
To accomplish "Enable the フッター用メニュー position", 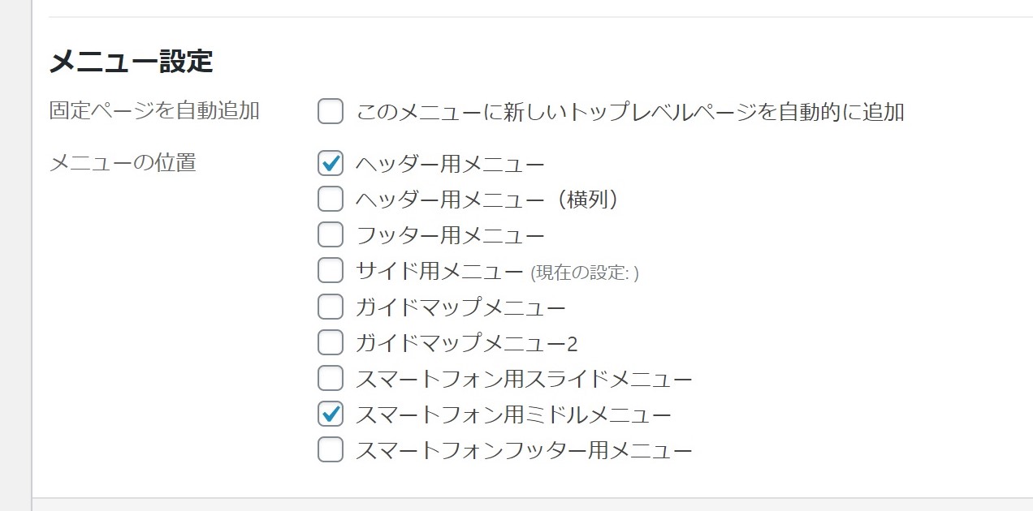I will point(330,234).
